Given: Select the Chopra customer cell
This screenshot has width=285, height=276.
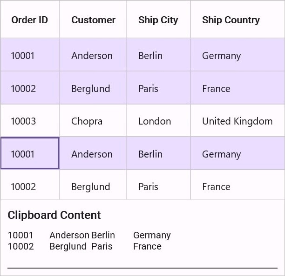Looking at the screenshot, I should [x=93, y=120].
